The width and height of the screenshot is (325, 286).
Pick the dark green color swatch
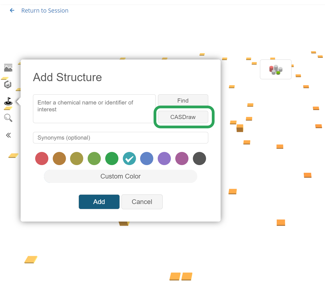point(112,158)
